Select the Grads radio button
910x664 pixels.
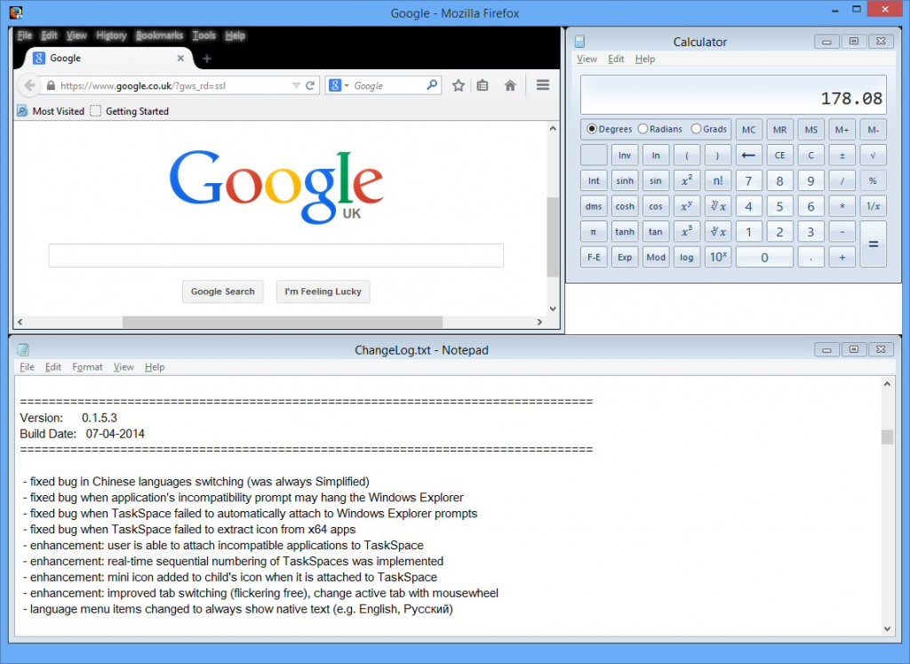(x=696, y=129)
